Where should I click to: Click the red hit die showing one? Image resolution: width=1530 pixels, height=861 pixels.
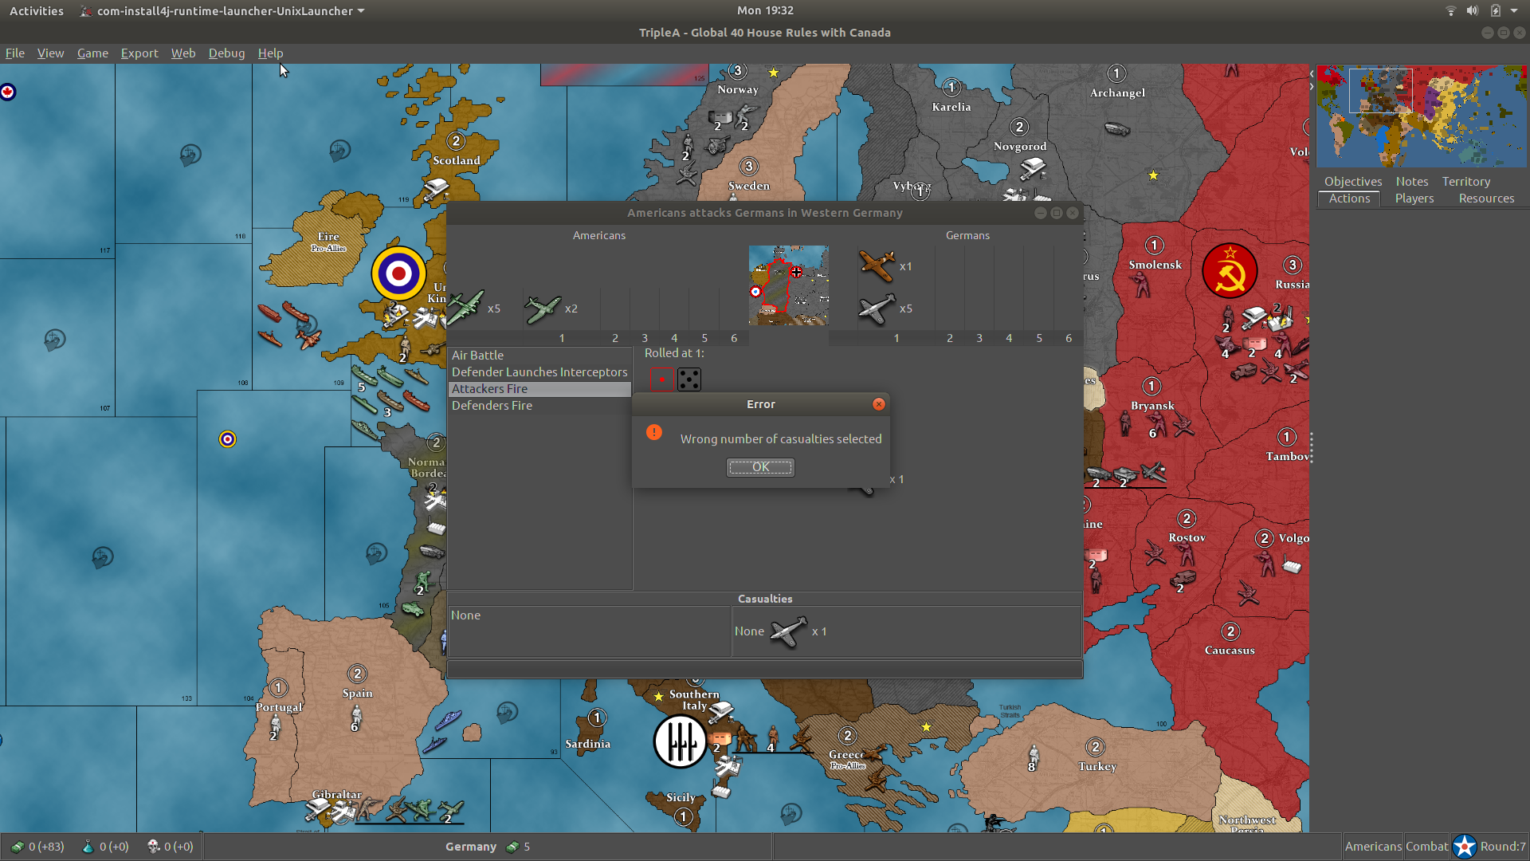[x=661, y=379]
